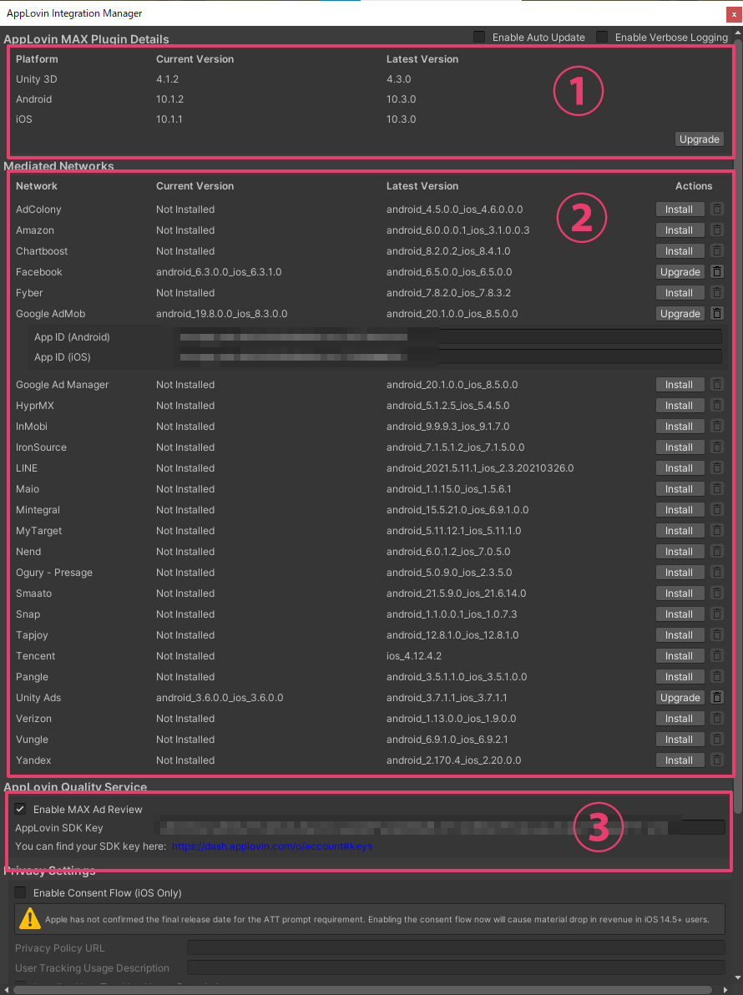Screen dimensions: 743x995
Task: Click the Vungle trash icon
Action: [716, 740]
